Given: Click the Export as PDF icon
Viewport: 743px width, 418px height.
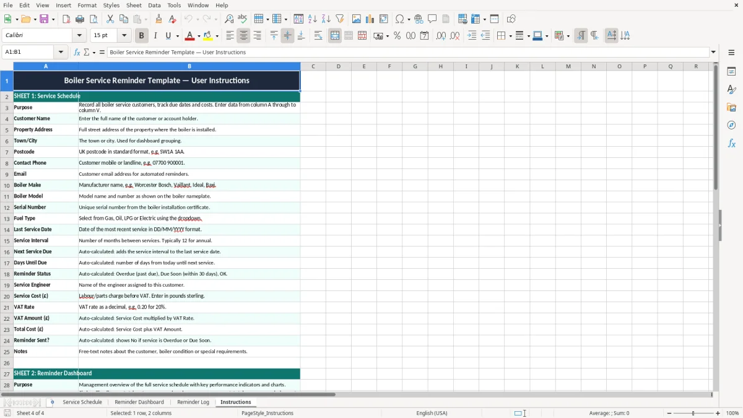Looking at the screenshot, I should [x=66, y=19].
